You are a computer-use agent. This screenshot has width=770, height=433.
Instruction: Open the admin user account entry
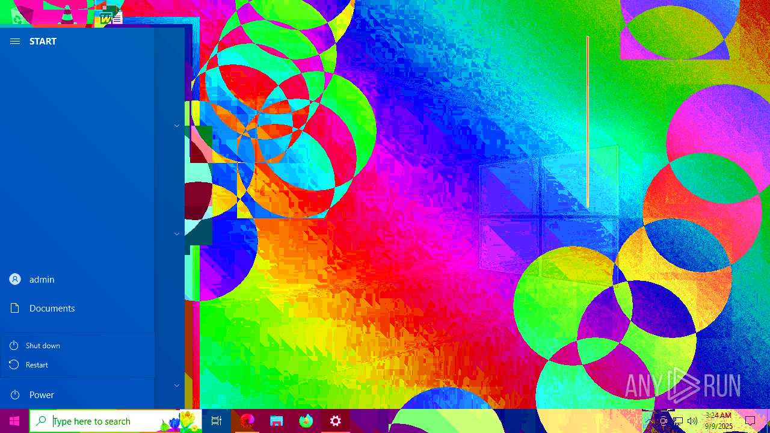[77, 280]
